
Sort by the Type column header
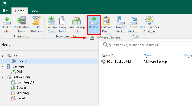pos(148,56)
